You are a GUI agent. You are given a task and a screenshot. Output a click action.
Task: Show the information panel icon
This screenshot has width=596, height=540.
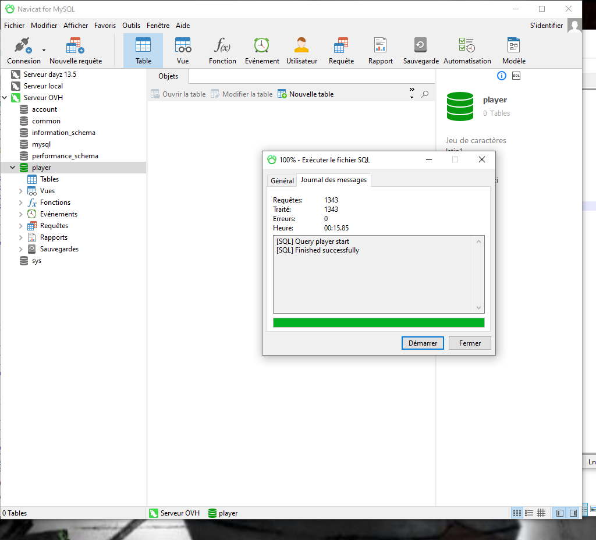[x=502, y=76]
